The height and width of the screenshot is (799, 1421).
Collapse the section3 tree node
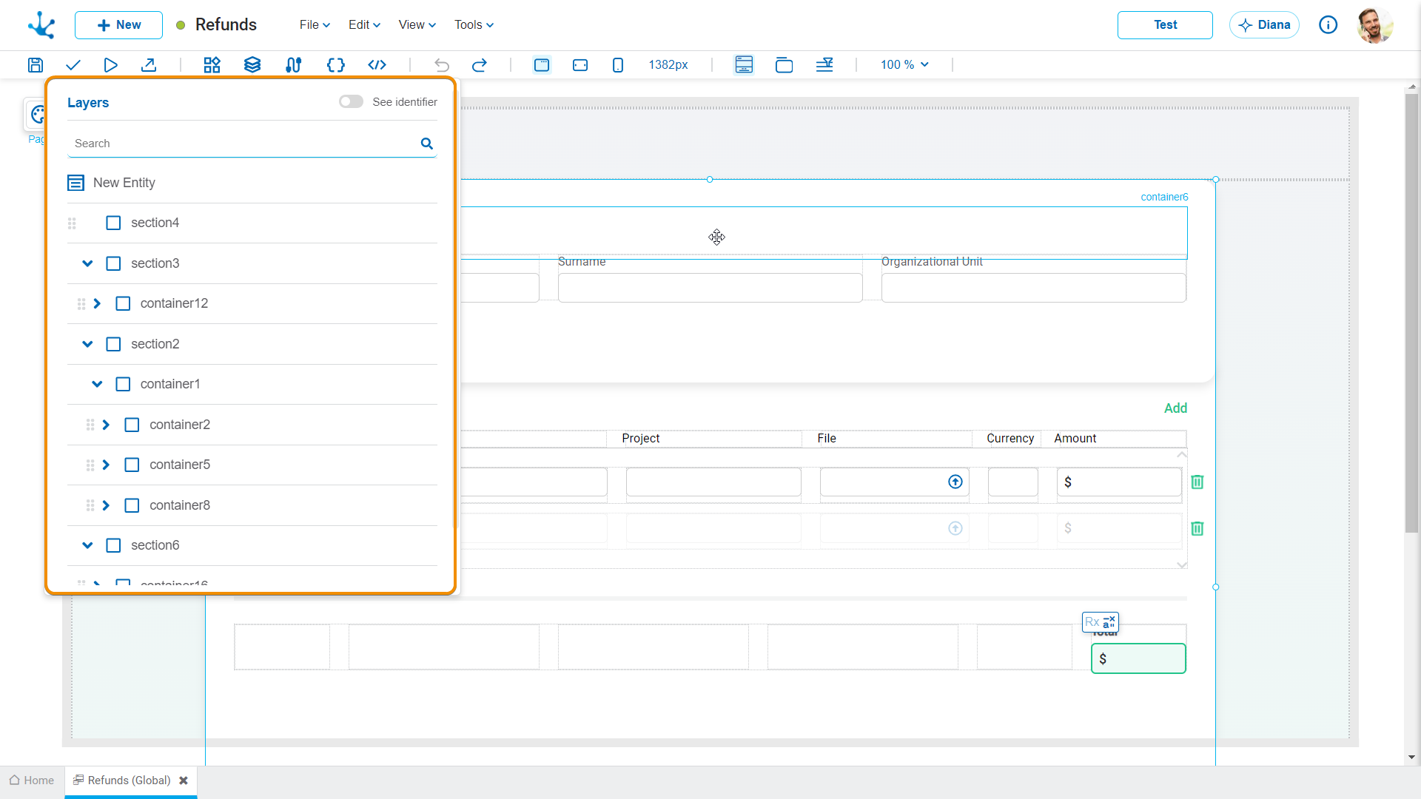coord(87,264)
